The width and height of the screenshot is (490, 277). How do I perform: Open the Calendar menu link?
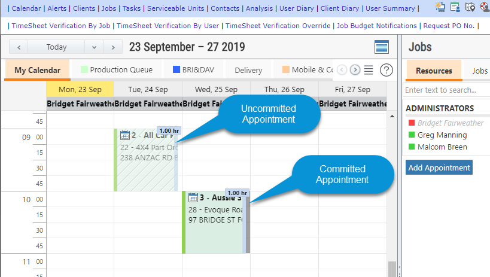26,8
